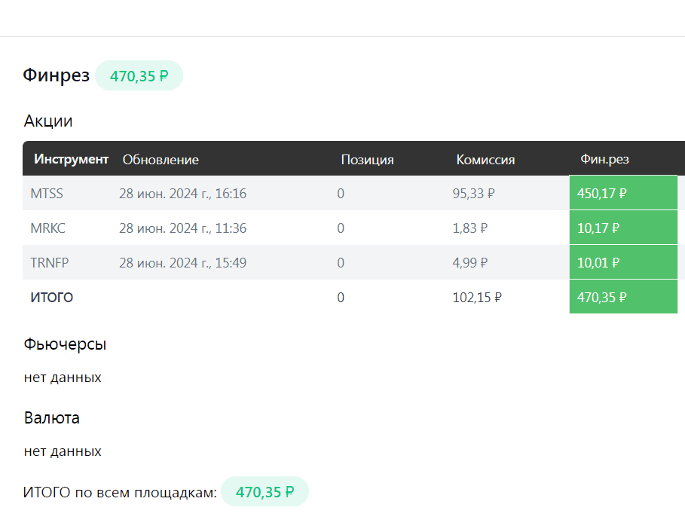The image size is (685, 532).
Task: Click the ИТОГО по всем площадкам label
Action: [x=120, y=492]
